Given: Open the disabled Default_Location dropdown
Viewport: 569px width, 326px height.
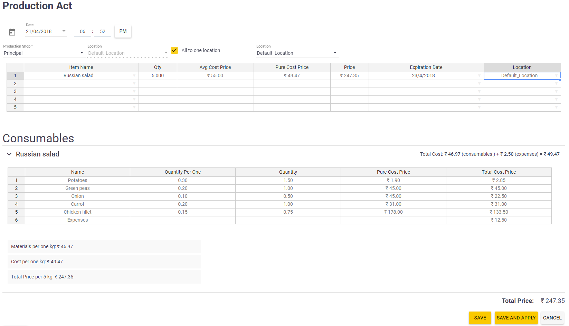Looking at the screenshot, I should pos(128,53).
